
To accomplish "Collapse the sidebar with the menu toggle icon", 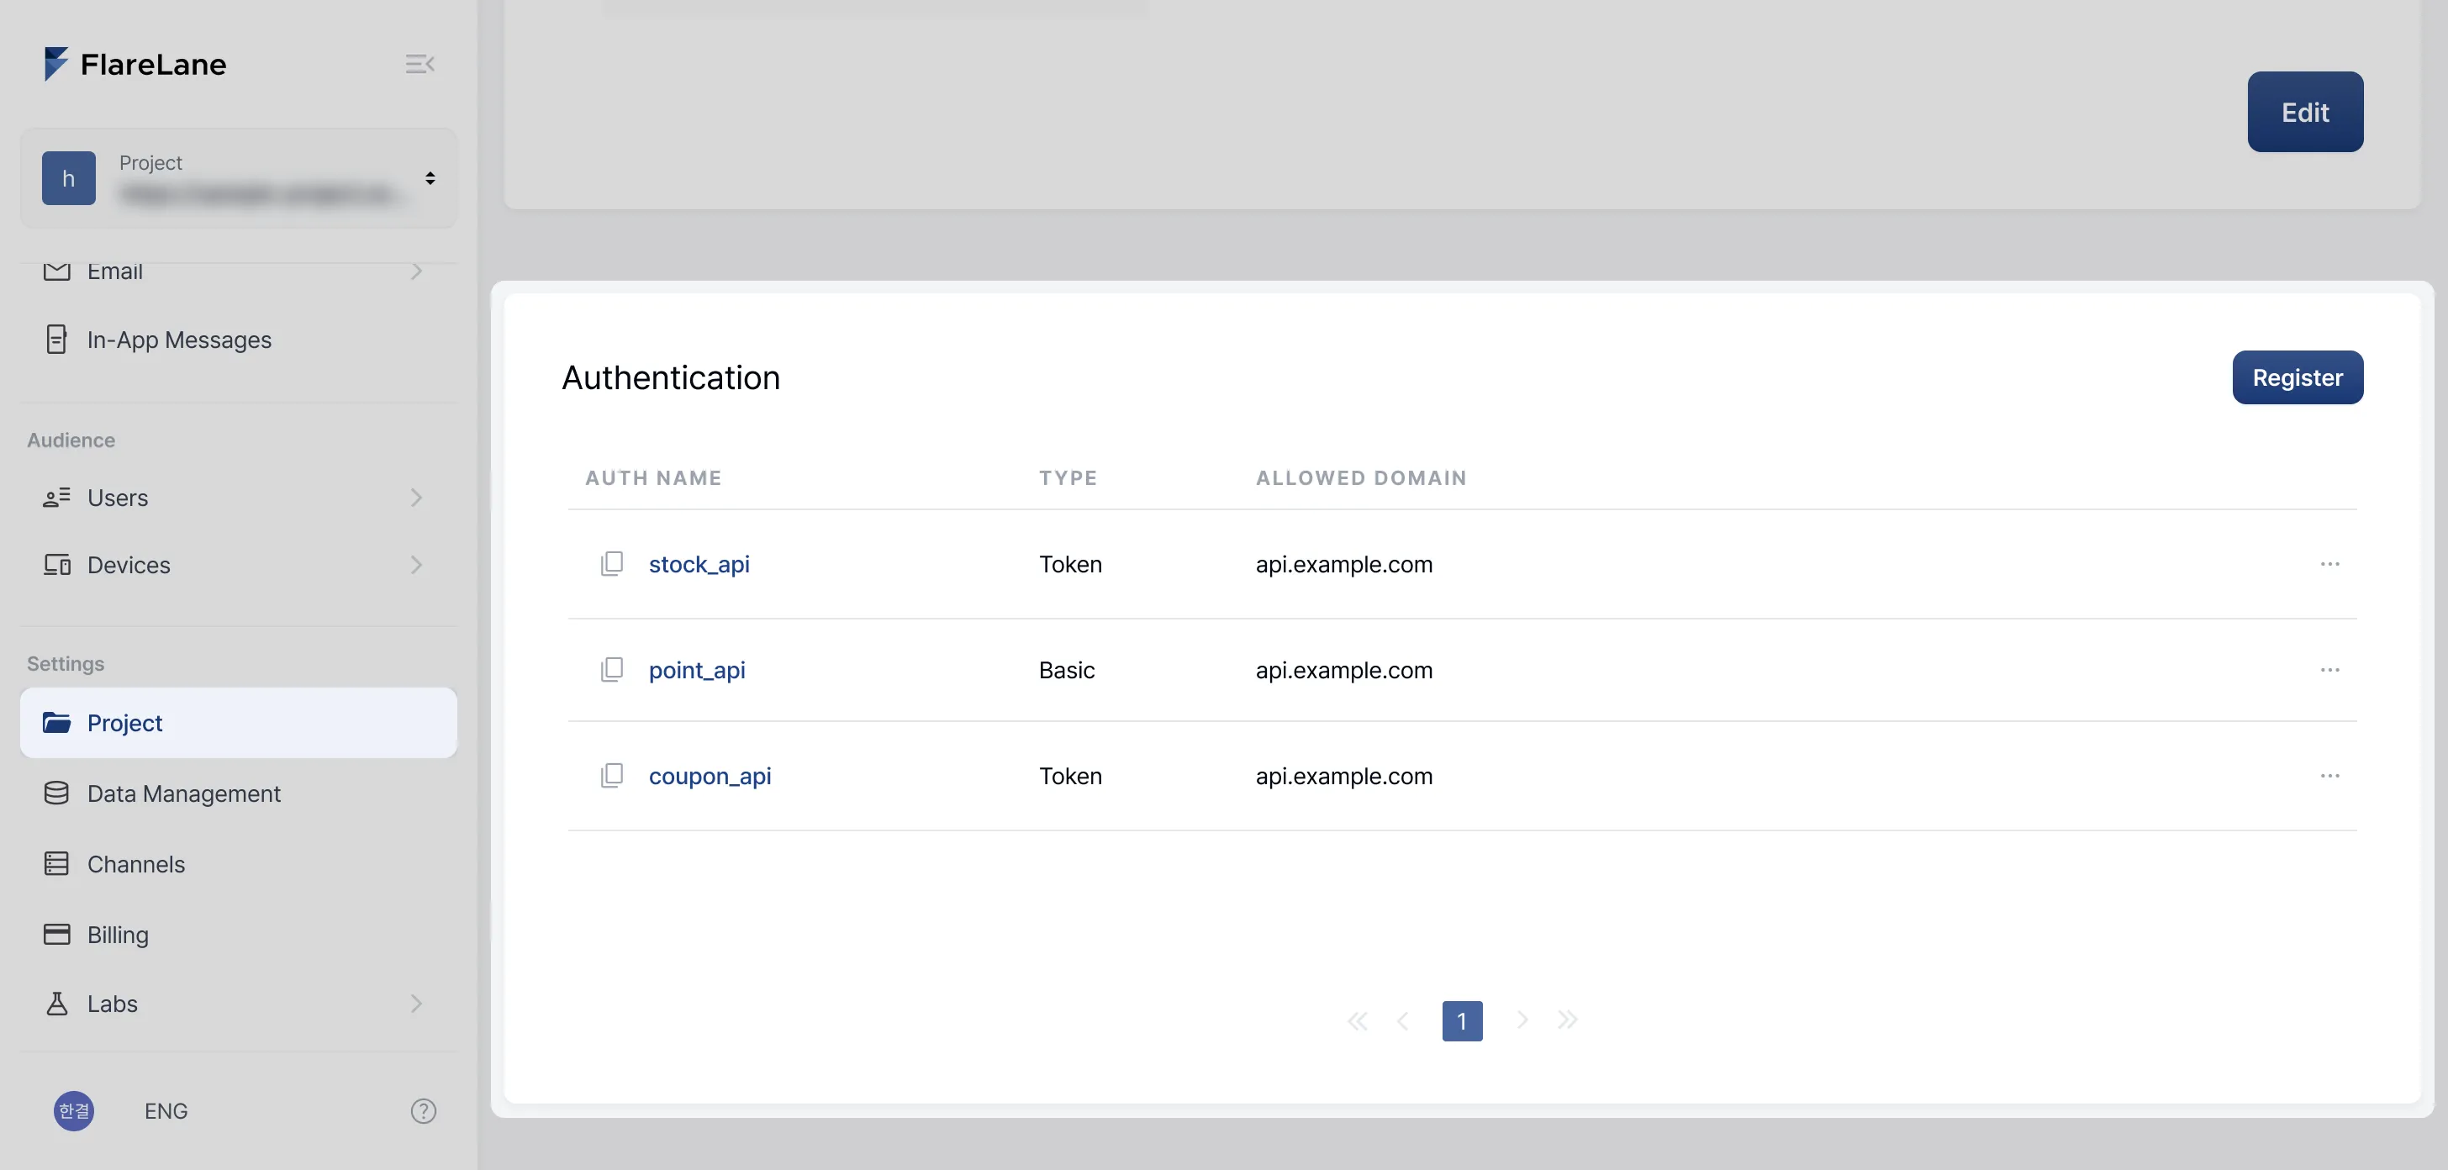I will (419, 65).
